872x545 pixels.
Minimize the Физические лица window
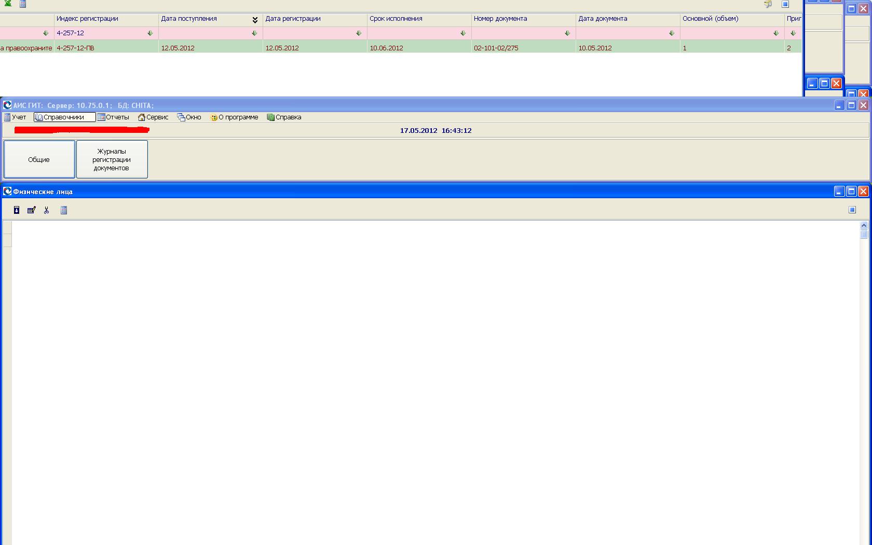pos(839,192)
